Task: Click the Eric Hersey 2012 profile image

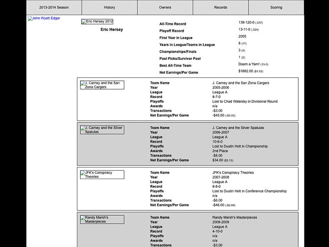Action: 97,22
